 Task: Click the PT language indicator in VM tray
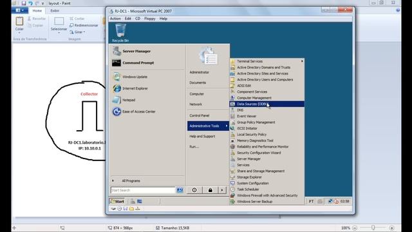point(311,202)
